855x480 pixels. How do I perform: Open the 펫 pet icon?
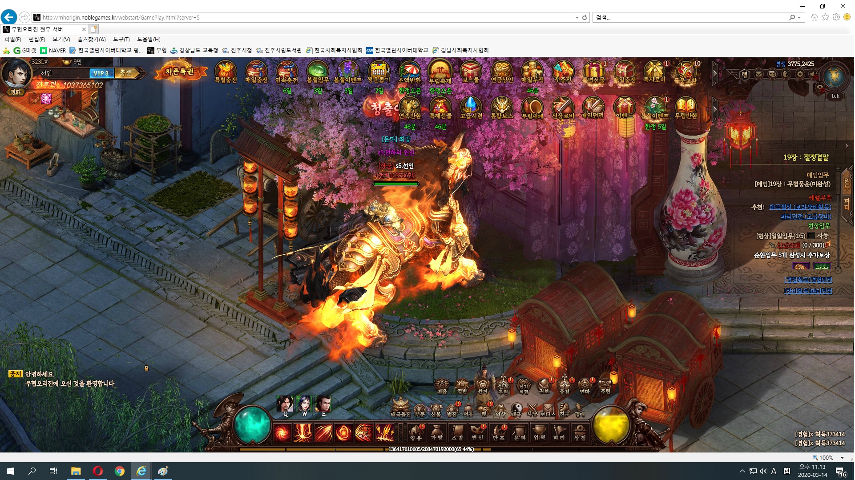484,410
